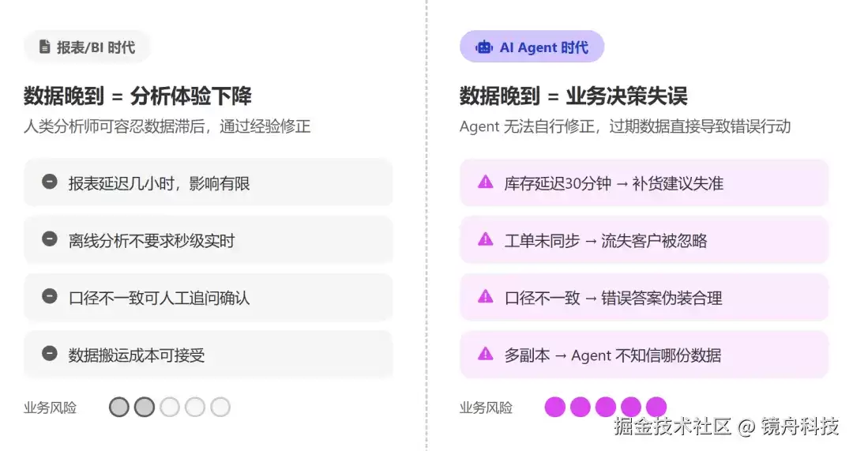Click the first gray filled risk dot

[119, 407]
